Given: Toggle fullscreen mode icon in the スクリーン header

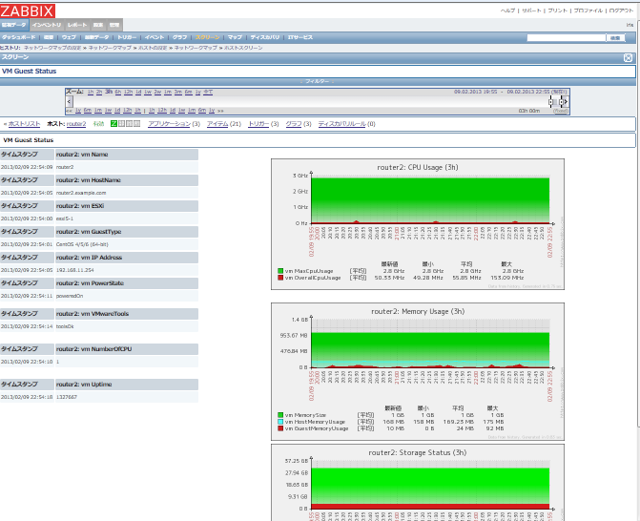Looking at the screenshot, I should [628, 58].
